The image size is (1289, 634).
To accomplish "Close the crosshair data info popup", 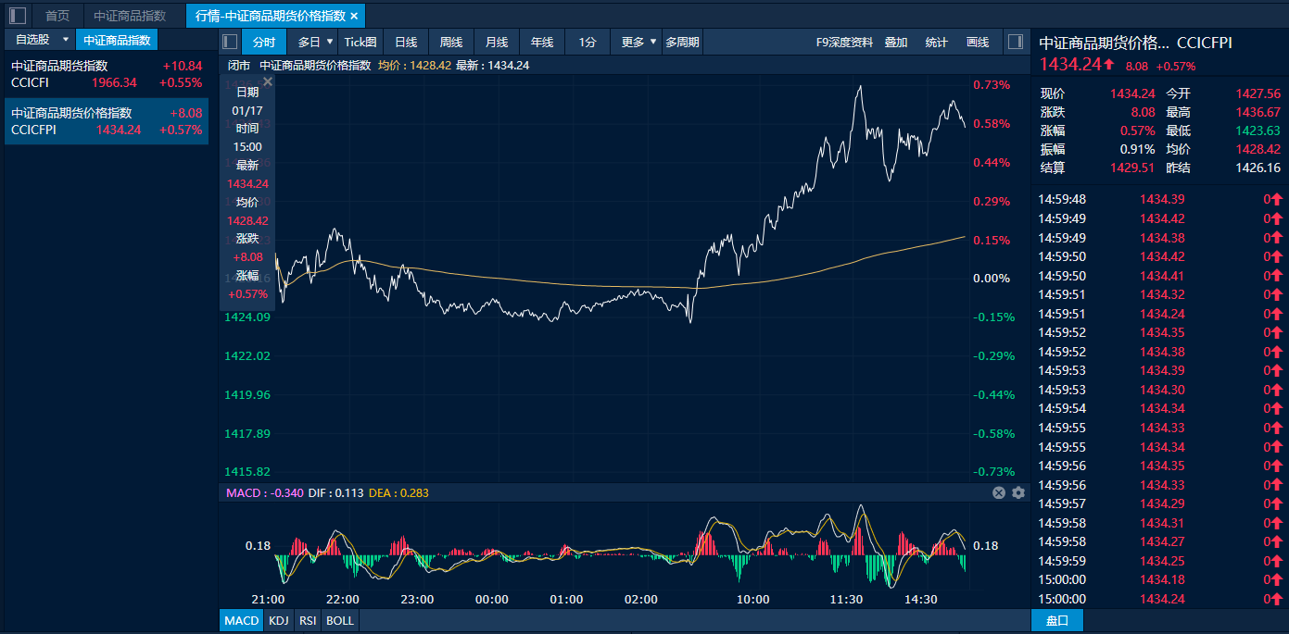I will 268,82.
